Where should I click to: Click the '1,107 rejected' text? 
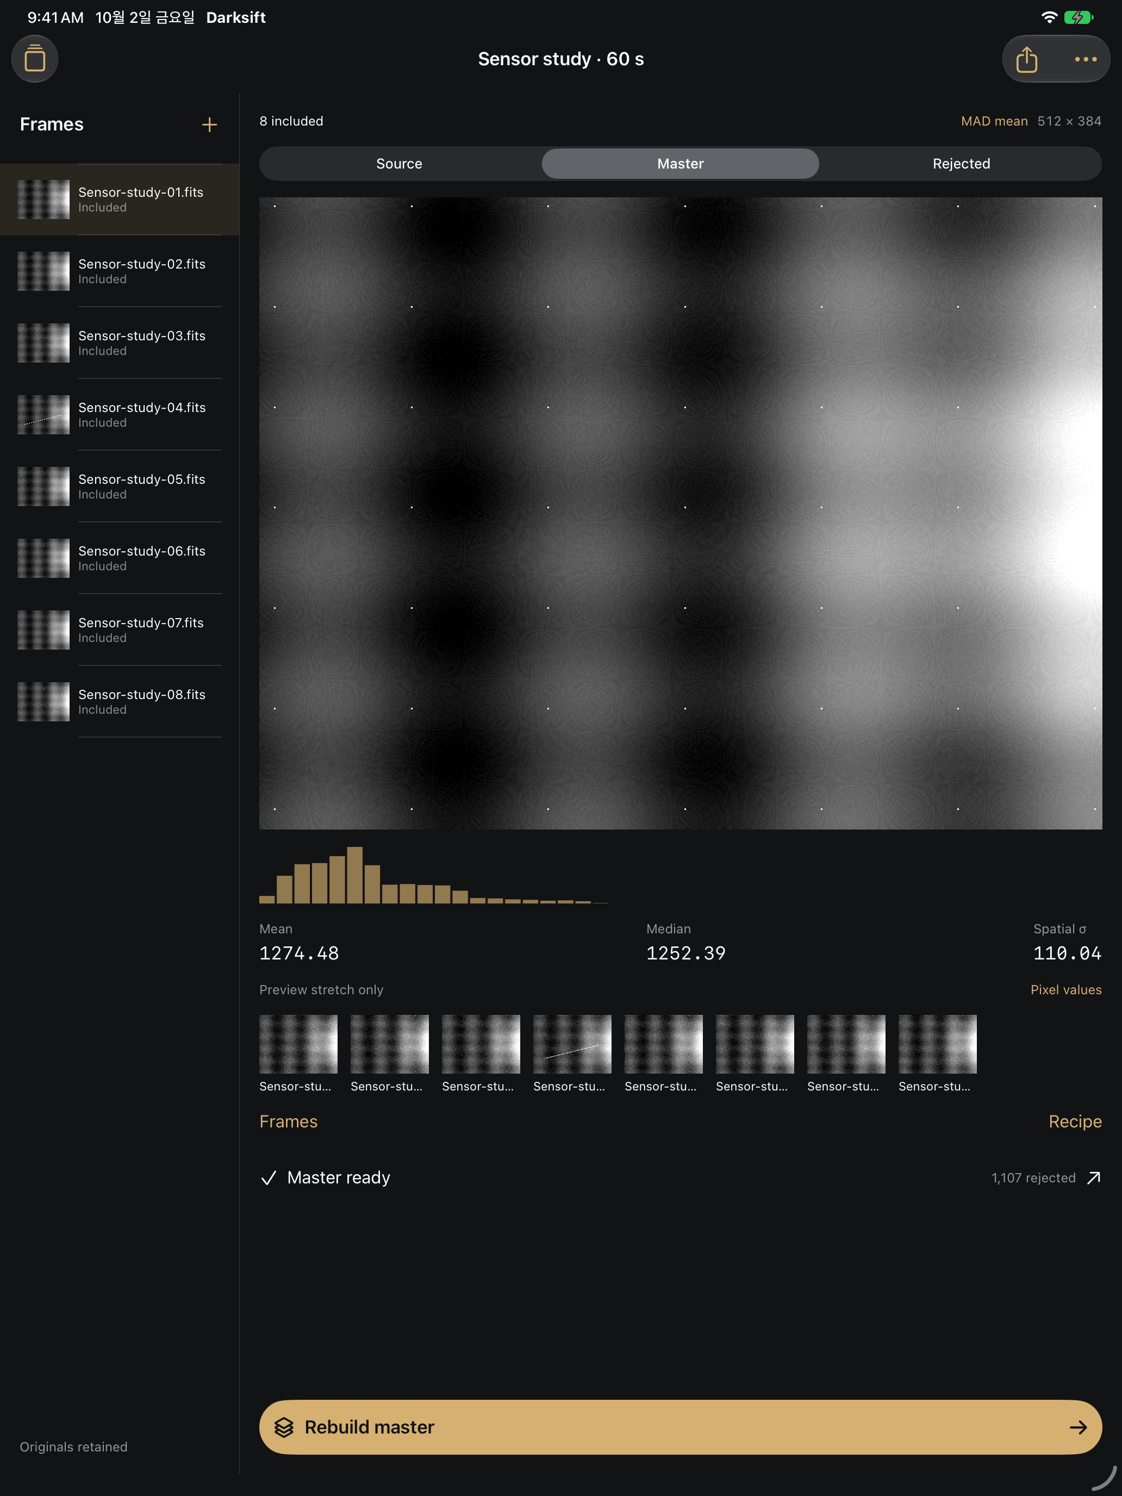1033,1178
